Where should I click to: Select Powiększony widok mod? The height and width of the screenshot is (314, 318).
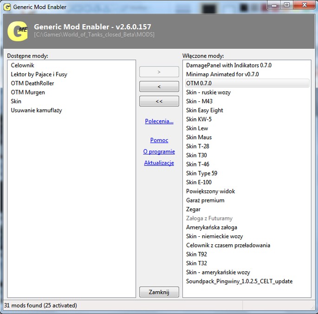pos(210,191)
